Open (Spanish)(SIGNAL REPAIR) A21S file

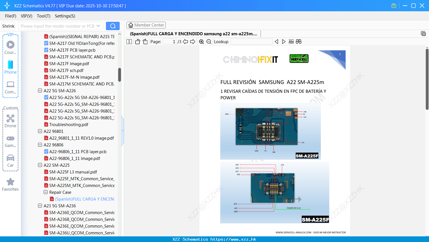coord(82,36)
